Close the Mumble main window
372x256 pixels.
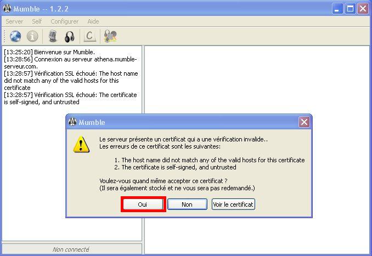pos(363,9)
